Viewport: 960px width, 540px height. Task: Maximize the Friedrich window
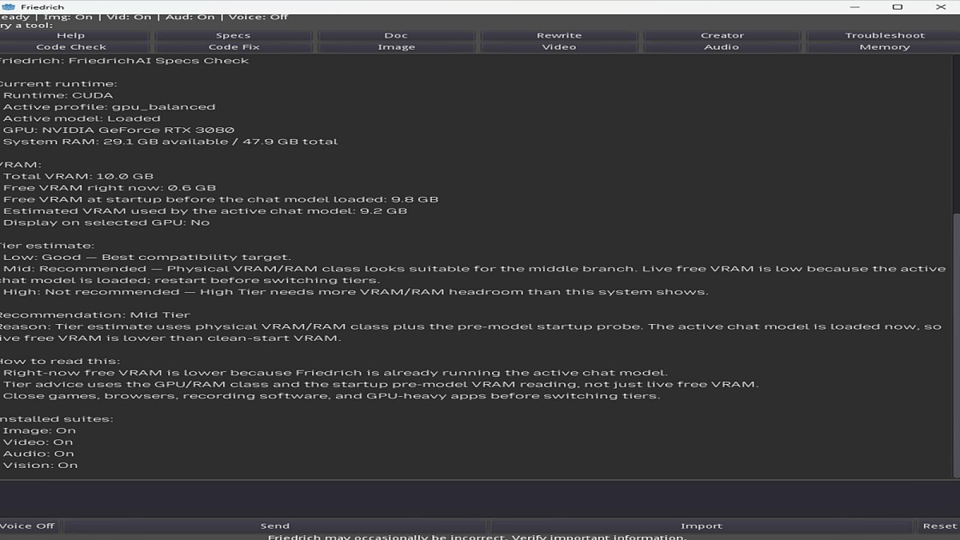coord(898,7)
